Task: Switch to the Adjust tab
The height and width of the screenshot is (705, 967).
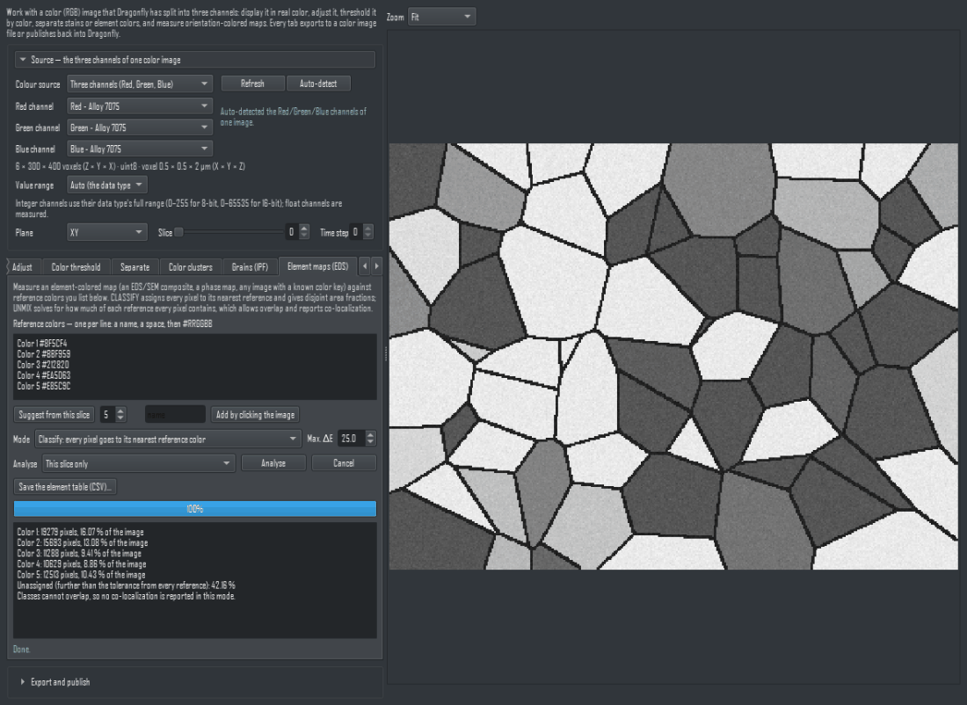Action: click(23, 267)
